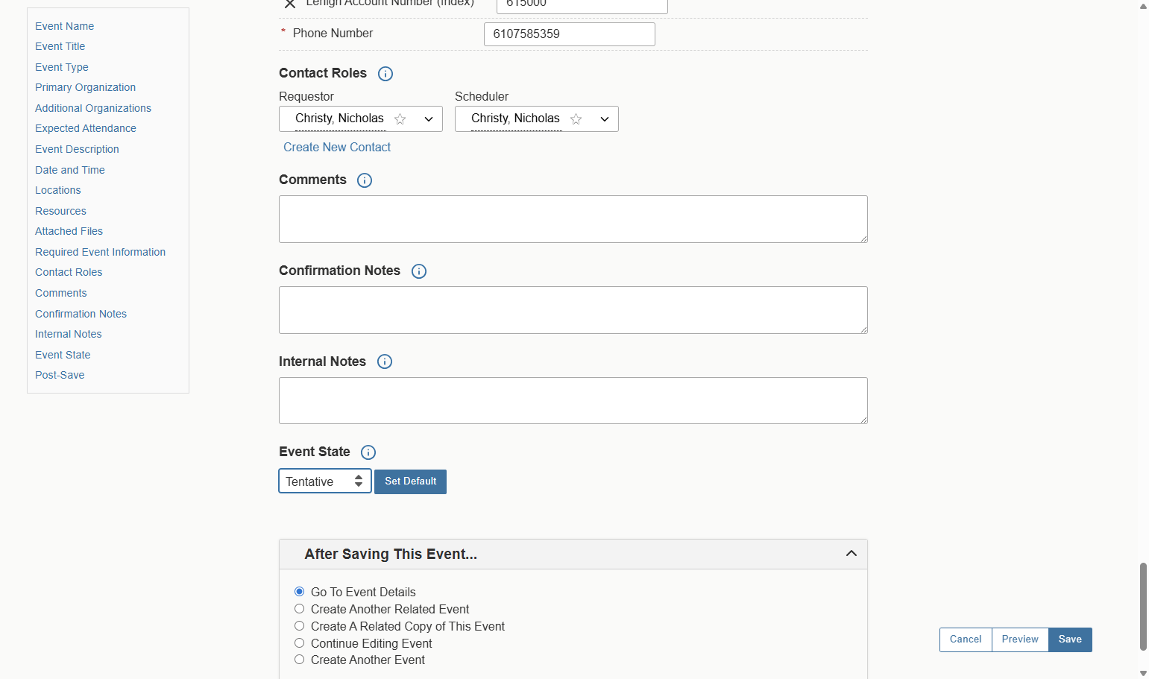The image size is (1149, 679).
Task: Jump to Expected Attendance section
Action: click(x=86, y=128)
